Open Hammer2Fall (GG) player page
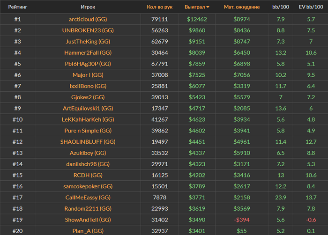This screenshot has width=328, height=235. [x=88, y=53]
